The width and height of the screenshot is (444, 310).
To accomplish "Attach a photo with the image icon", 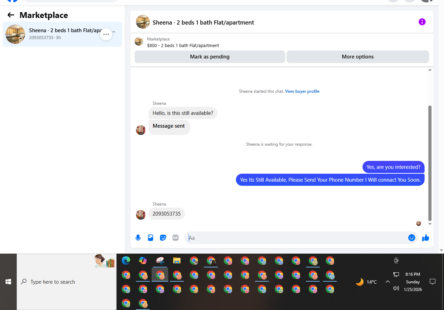I will coord(151,238).
